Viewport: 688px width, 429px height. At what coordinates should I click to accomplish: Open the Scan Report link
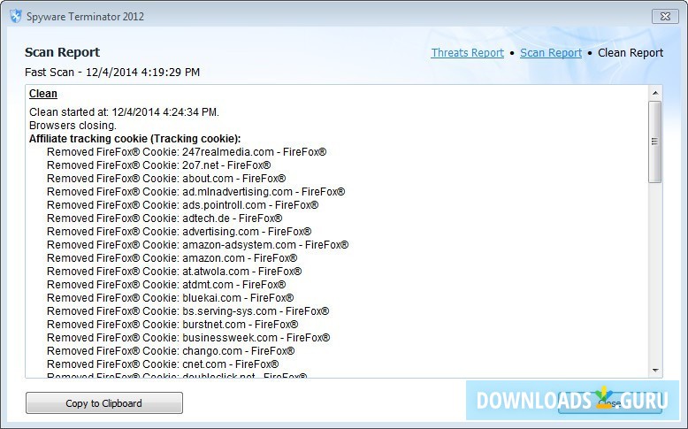click(551, 53)
